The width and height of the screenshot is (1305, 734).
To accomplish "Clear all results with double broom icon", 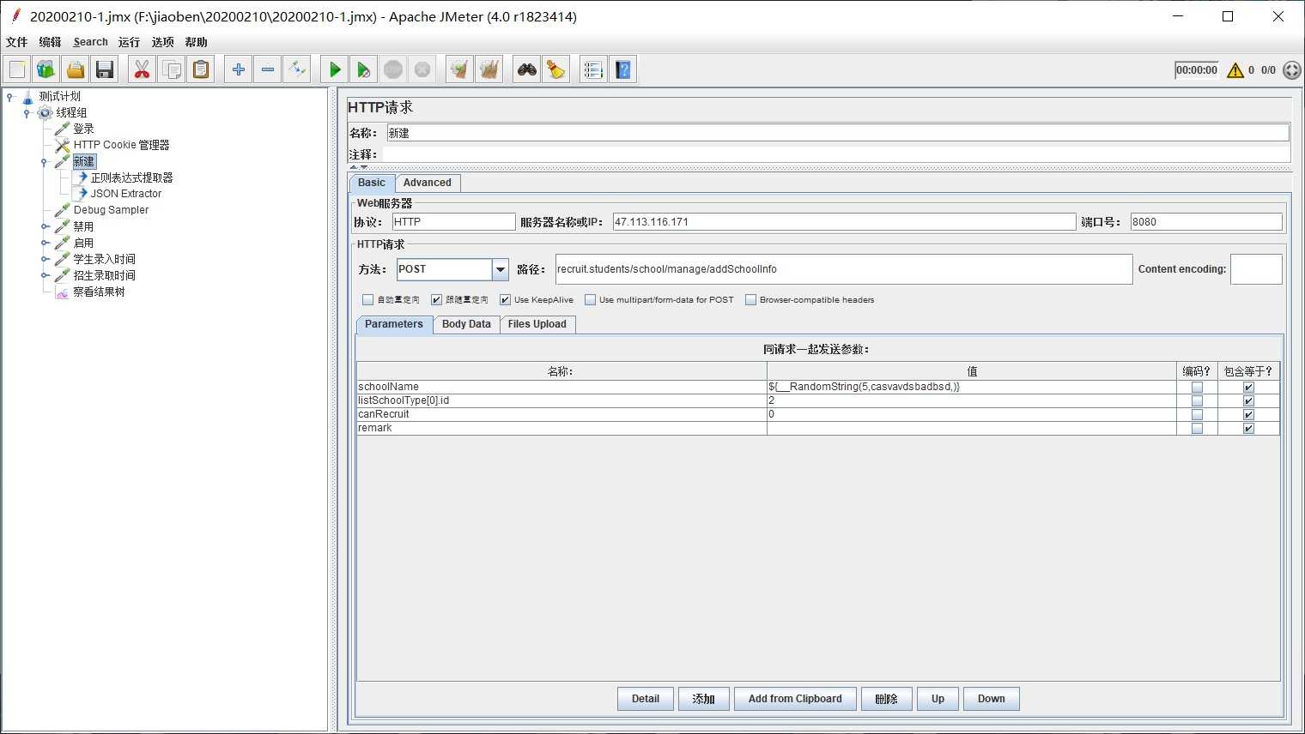I will [x=489, y=69].
